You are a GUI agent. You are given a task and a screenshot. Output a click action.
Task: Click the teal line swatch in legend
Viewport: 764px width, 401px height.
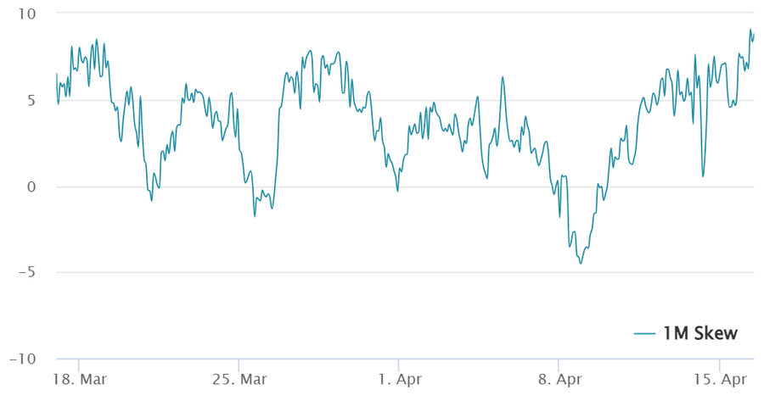(646, 333)
